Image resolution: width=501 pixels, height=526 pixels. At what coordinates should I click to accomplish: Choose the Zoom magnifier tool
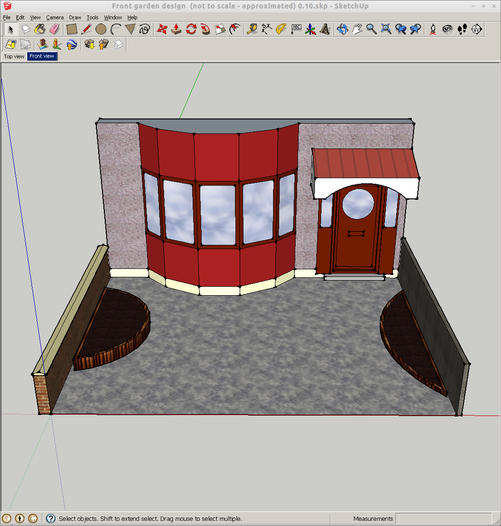[372, 29]
